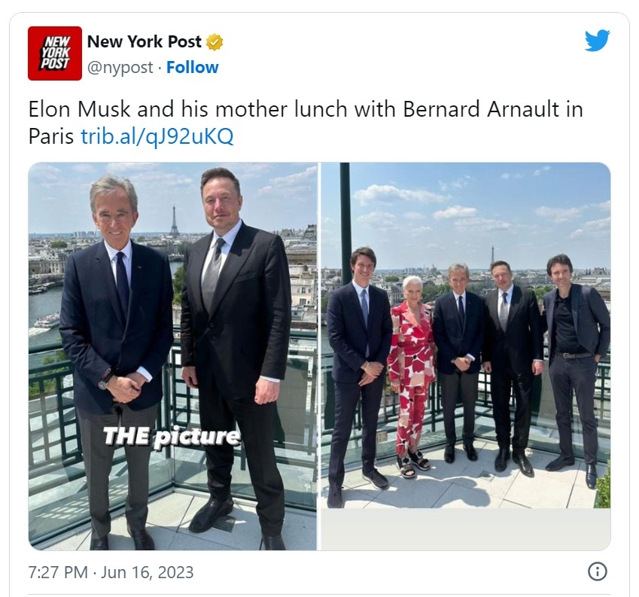Click the @nypost handle

click(x=120, y=68)
